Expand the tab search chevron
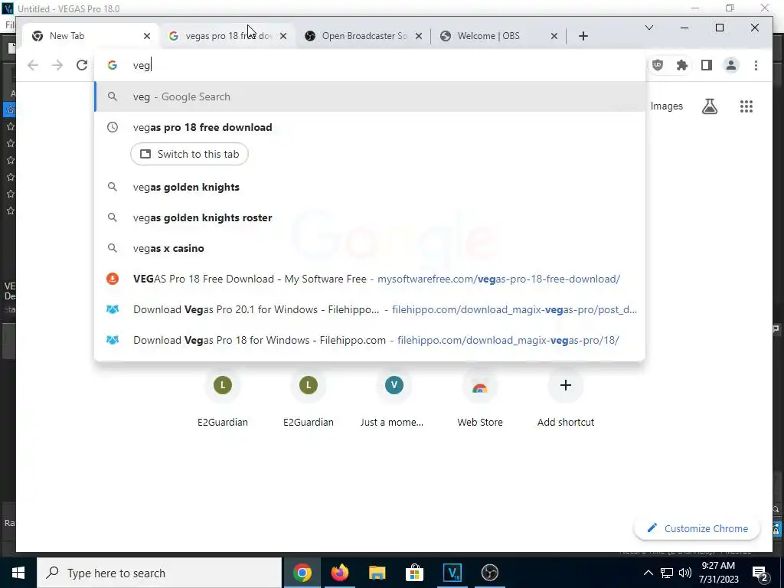Screen dimensions: 784x588 tap(649, 28)
